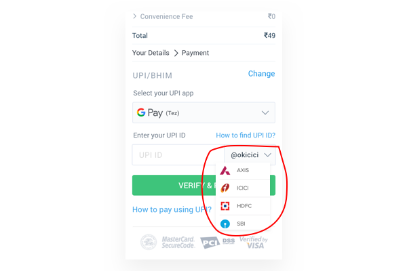Click the Axis bank logo icon
This screenshot has width=407, height=271.
(x=225, y=170)
